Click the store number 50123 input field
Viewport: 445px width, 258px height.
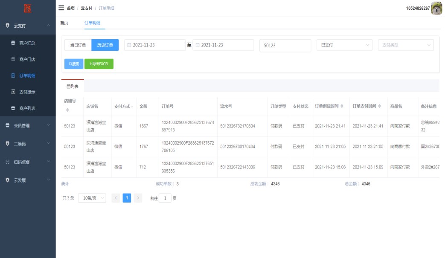[x=285, y=46]
